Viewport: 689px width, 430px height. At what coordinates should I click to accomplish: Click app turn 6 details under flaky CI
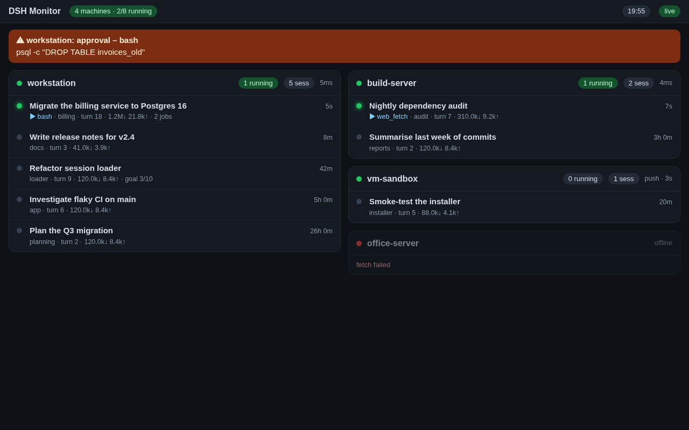pyautogui.click(x=71, y=210)
